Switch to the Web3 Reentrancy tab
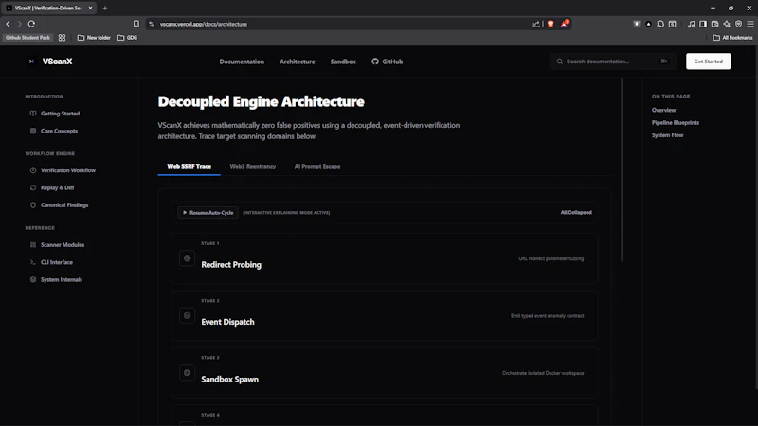 (252, 167)
